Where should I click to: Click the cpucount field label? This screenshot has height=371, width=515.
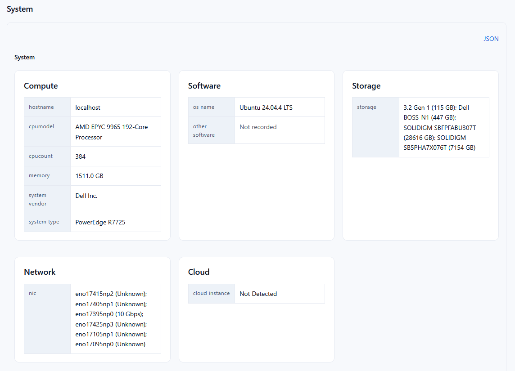click(x=41, y=156)
